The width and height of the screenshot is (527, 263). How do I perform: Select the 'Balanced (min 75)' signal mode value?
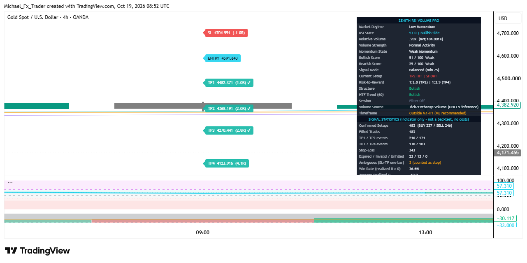click(424, 70)
